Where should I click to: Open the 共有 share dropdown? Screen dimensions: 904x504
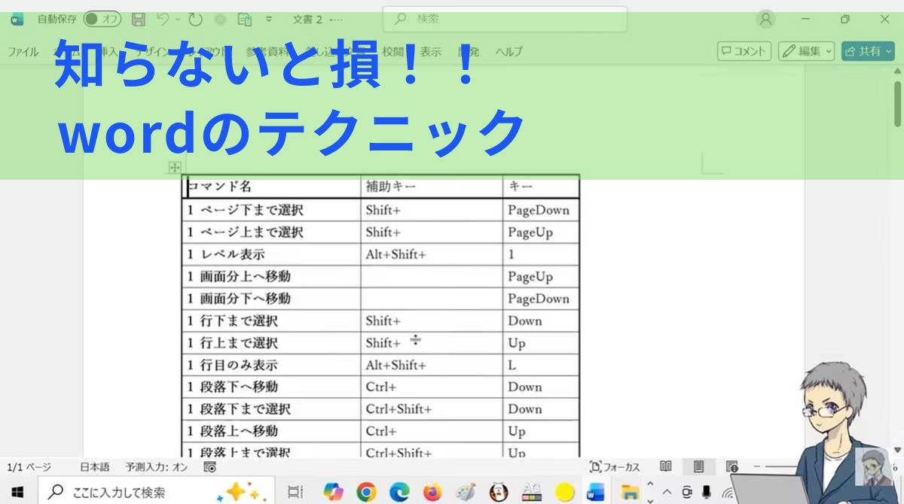tap(868, 51)
